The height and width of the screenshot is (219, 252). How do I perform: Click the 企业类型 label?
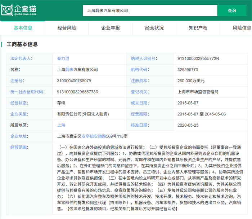(19, 114)
